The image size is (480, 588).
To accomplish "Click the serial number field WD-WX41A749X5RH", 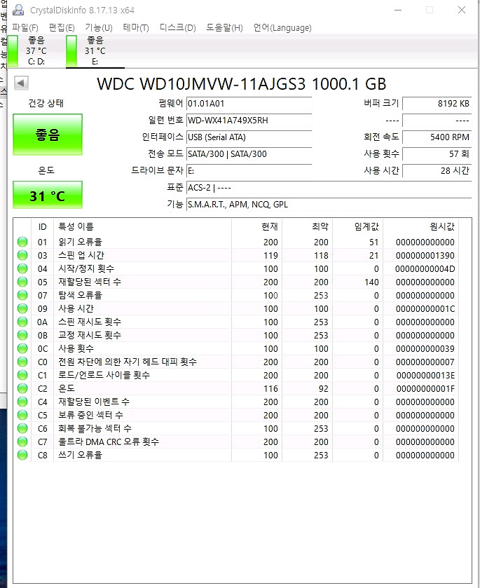I will (248, 121).
